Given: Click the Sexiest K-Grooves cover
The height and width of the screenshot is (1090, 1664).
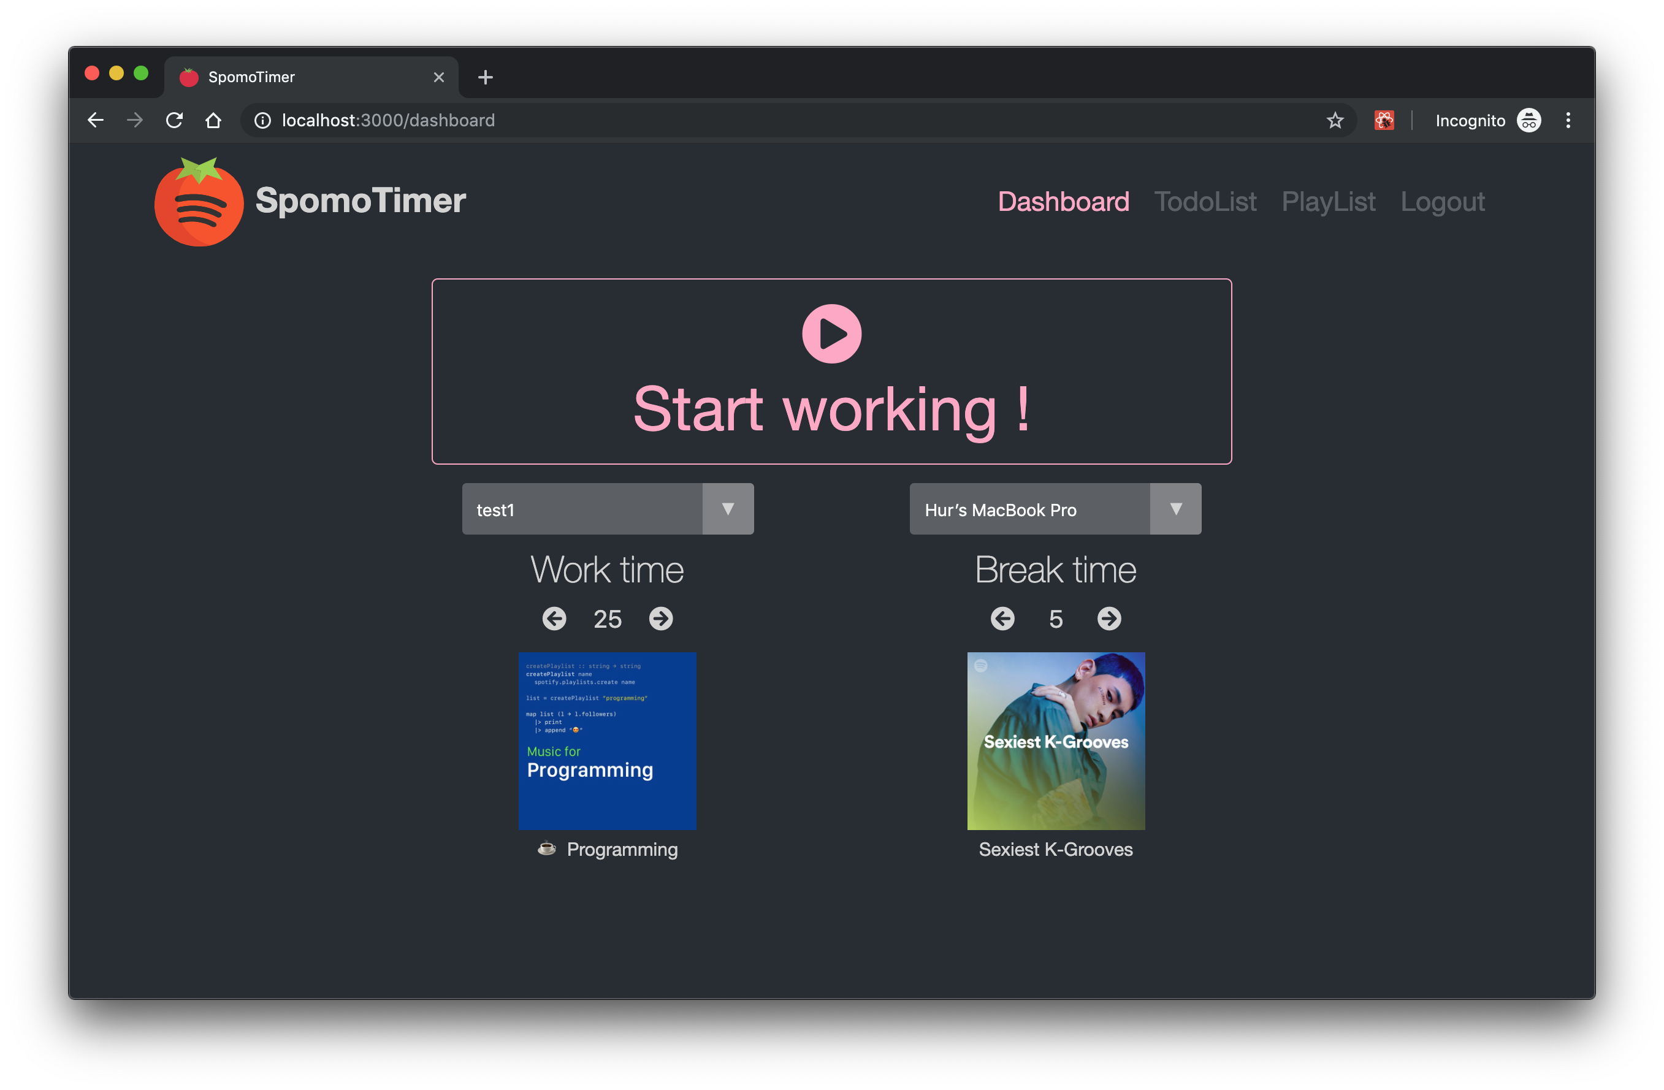Looking at the screenshot, I should [1056, 741].
